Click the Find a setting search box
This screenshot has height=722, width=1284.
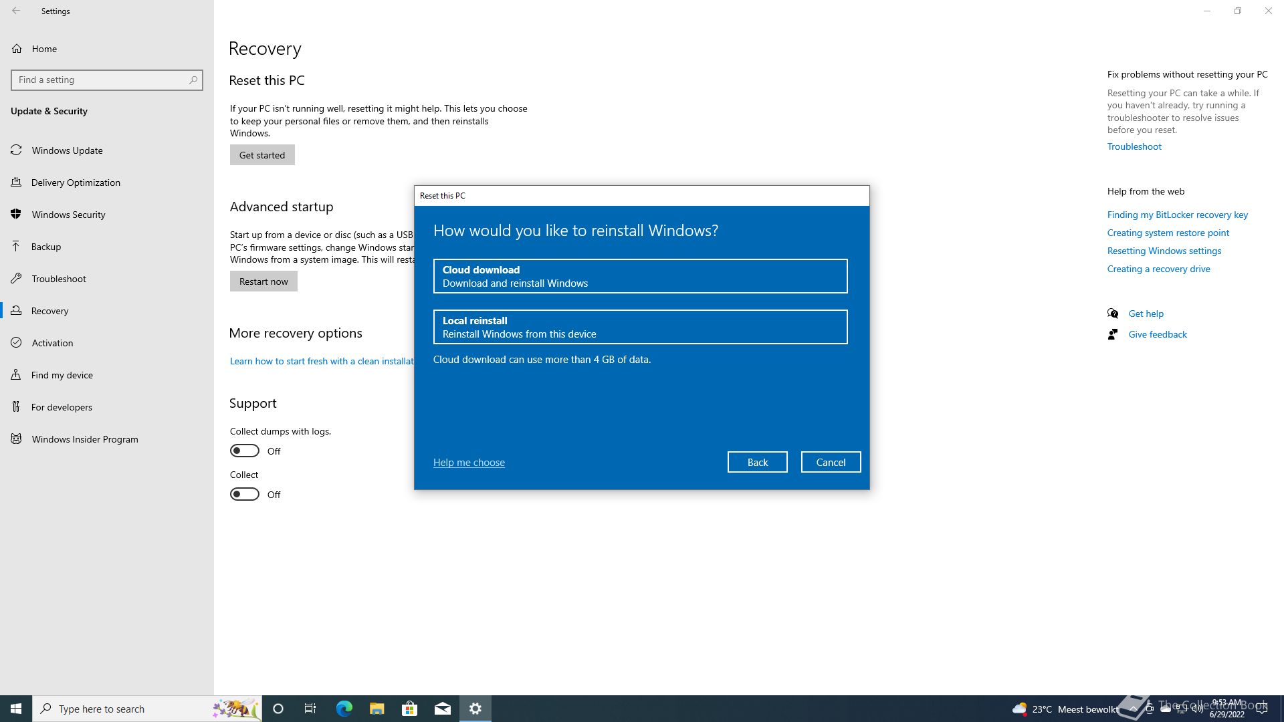pyautogui.click(x=107, y=80)
